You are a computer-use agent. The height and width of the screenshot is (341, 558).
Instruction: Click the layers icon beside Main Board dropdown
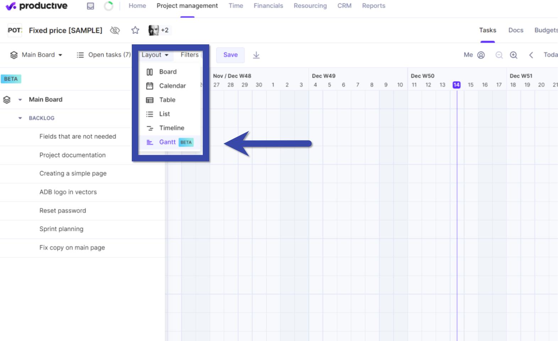coord(14,55)
